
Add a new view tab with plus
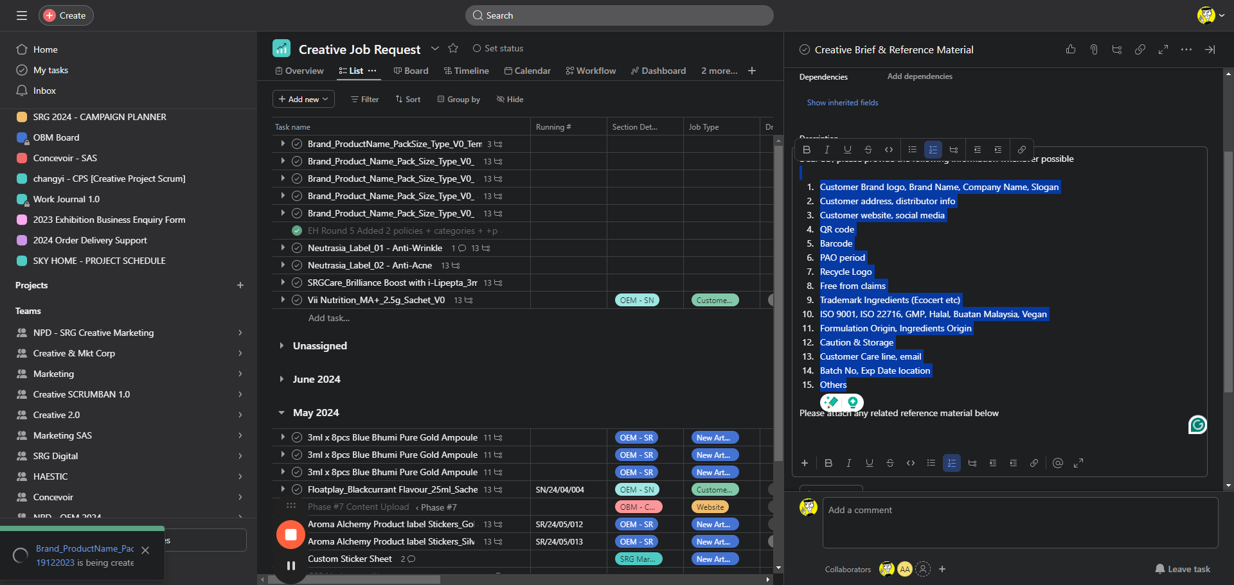coord(752,71)
